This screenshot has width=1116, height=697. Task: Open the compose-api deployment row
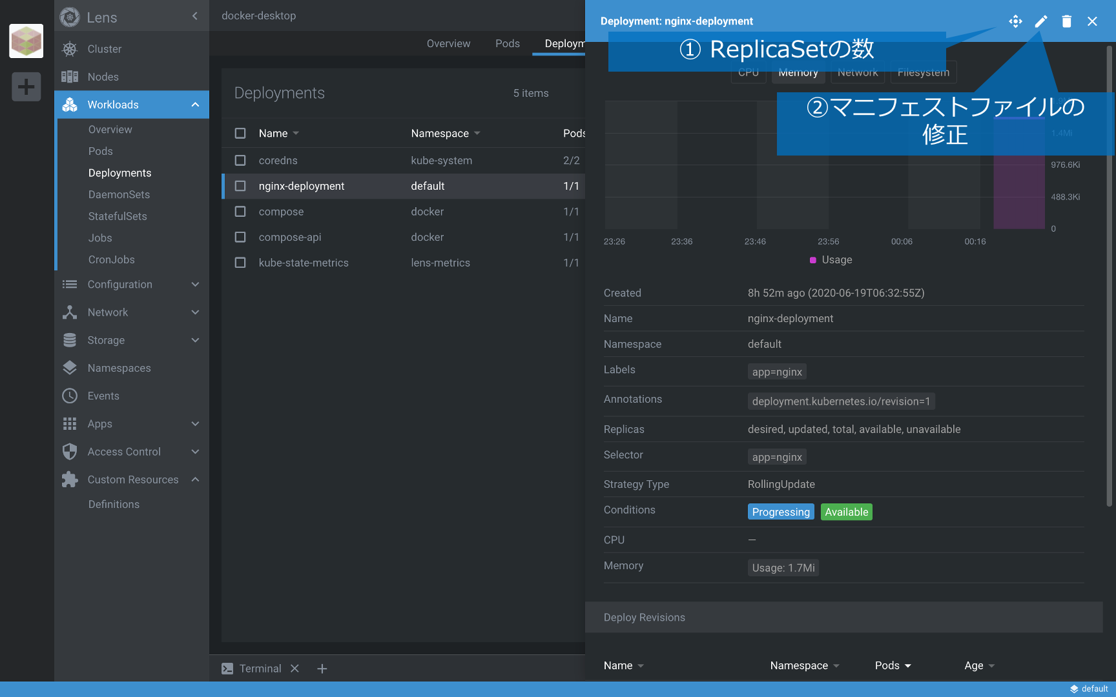(x=404, y=237)
